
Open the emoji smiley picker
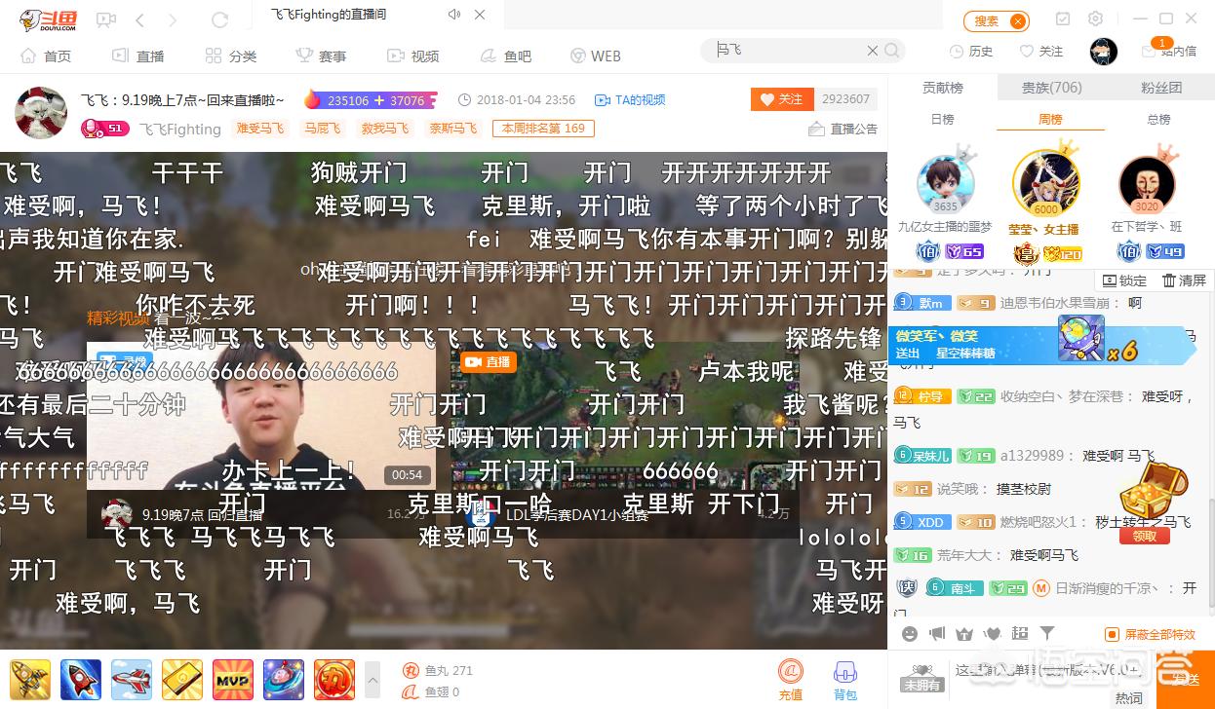click(x=910, y=634)
